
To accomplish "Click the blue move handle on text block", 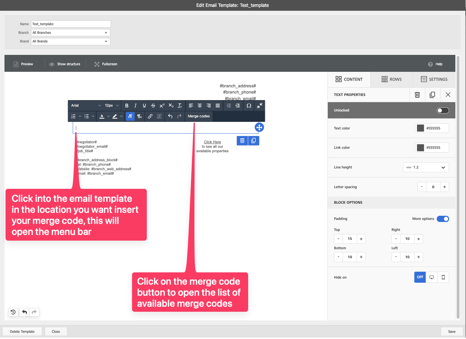I will click(259, 127).
